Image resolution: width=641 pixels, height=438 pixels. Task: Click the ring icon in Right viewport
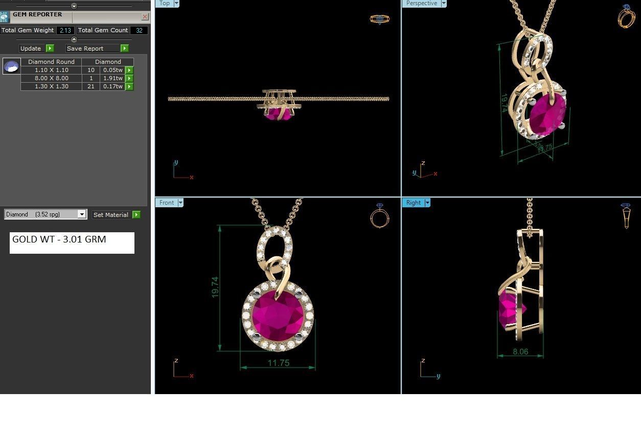click(x=626, y=216)
